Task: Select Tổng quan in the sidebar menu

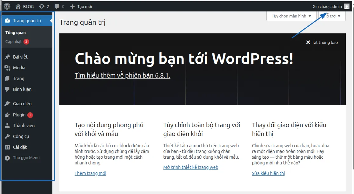Action: pos(15,32)
